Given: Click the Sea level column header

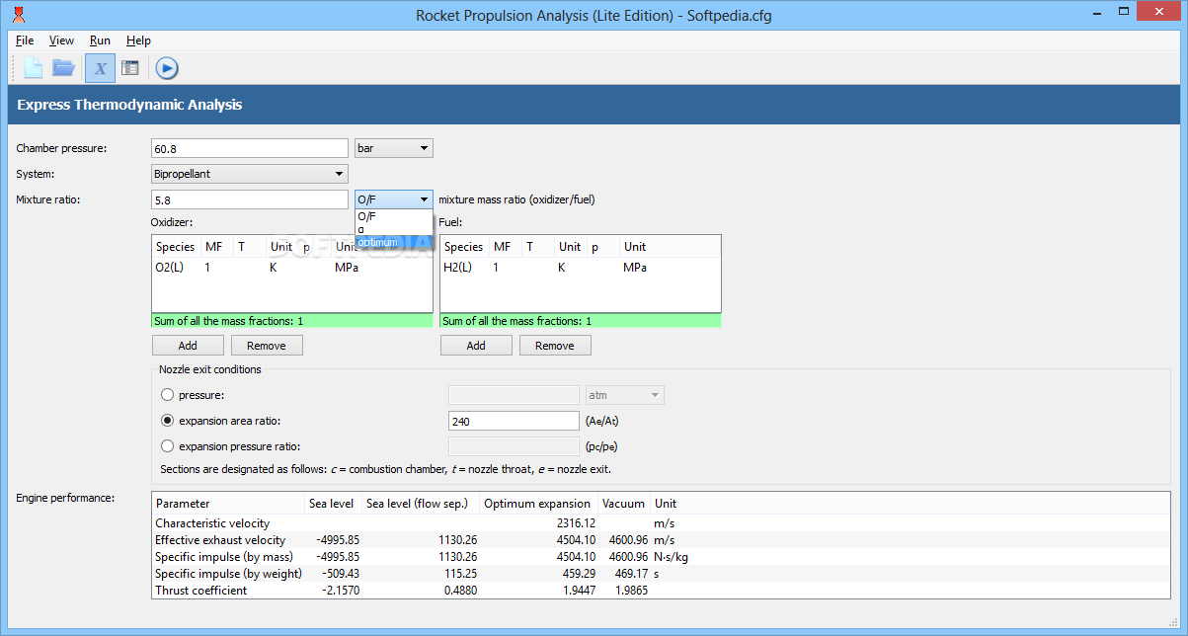Looking at the screenshot, I should tap(333, 504).
